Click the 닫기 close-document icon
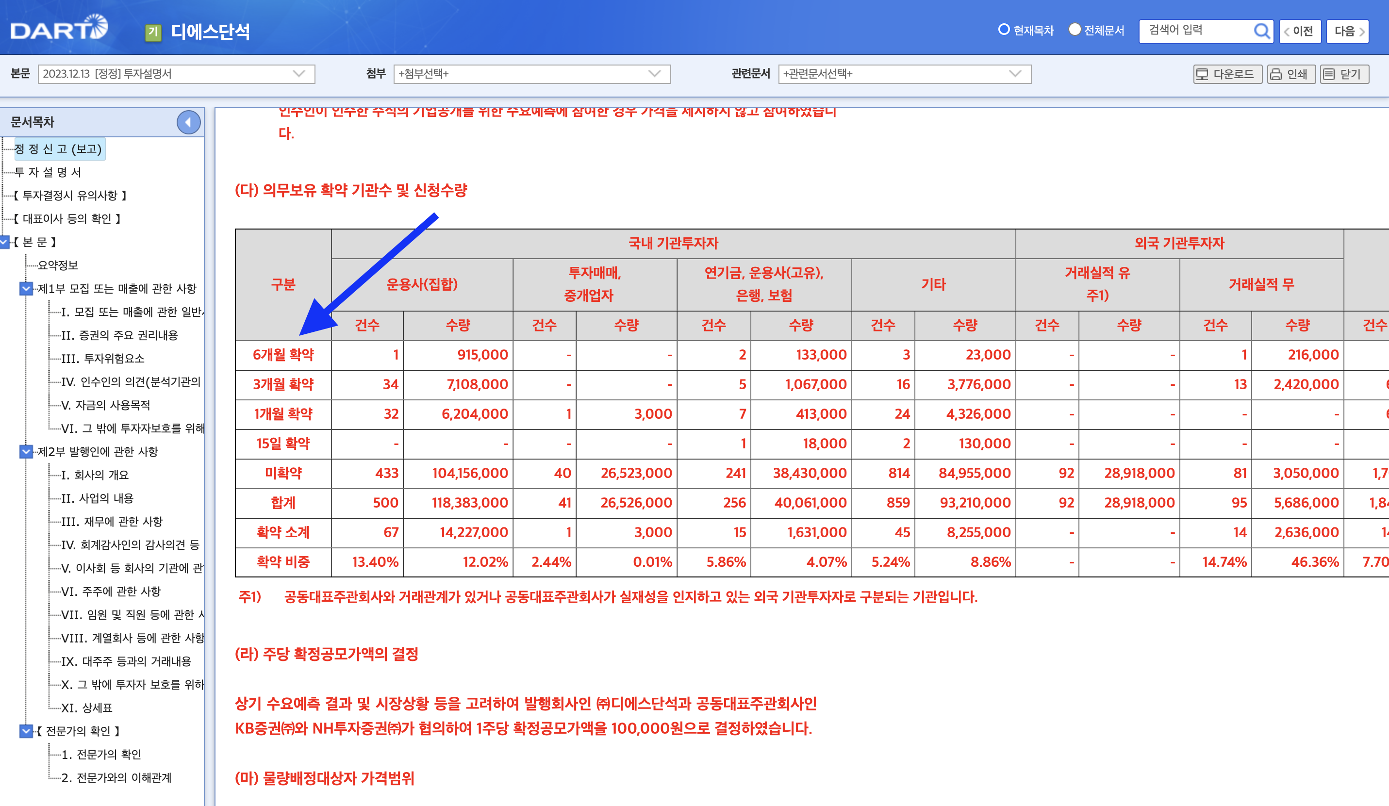The width and height of the screenshot is (1389, 806). click(1328, 74)
